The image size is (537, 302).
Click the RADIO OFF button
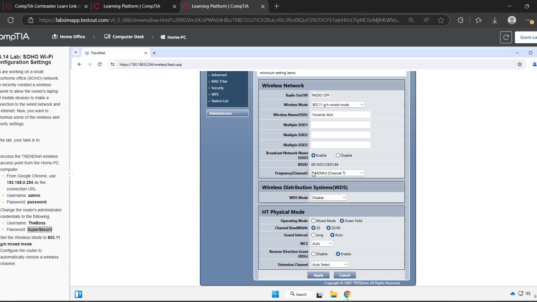coord(321,95)
